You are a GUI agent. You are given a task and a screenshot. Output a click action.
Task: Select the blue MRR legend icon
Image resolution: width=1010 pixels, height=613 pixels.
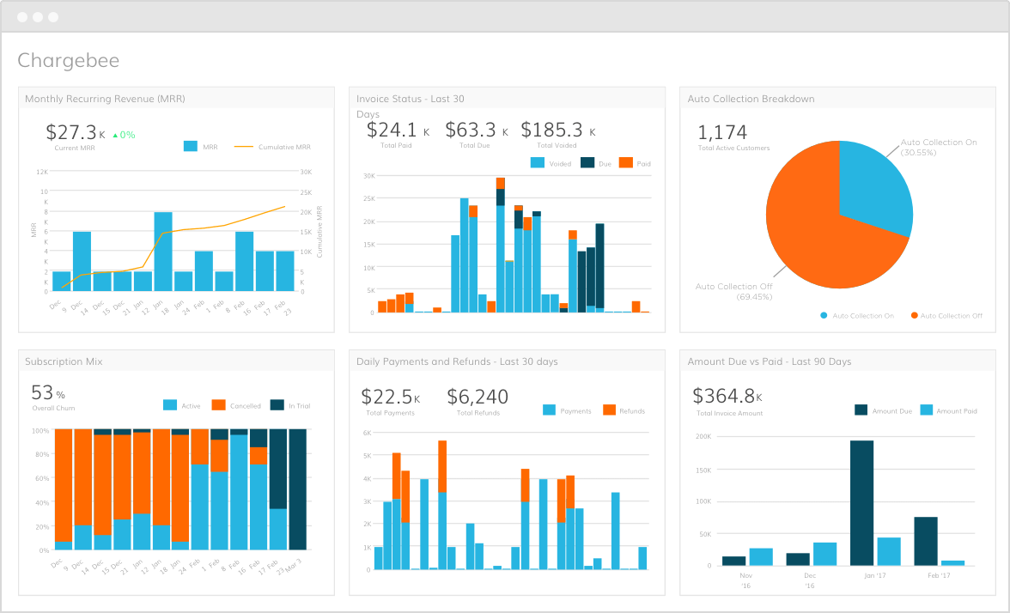190,146
